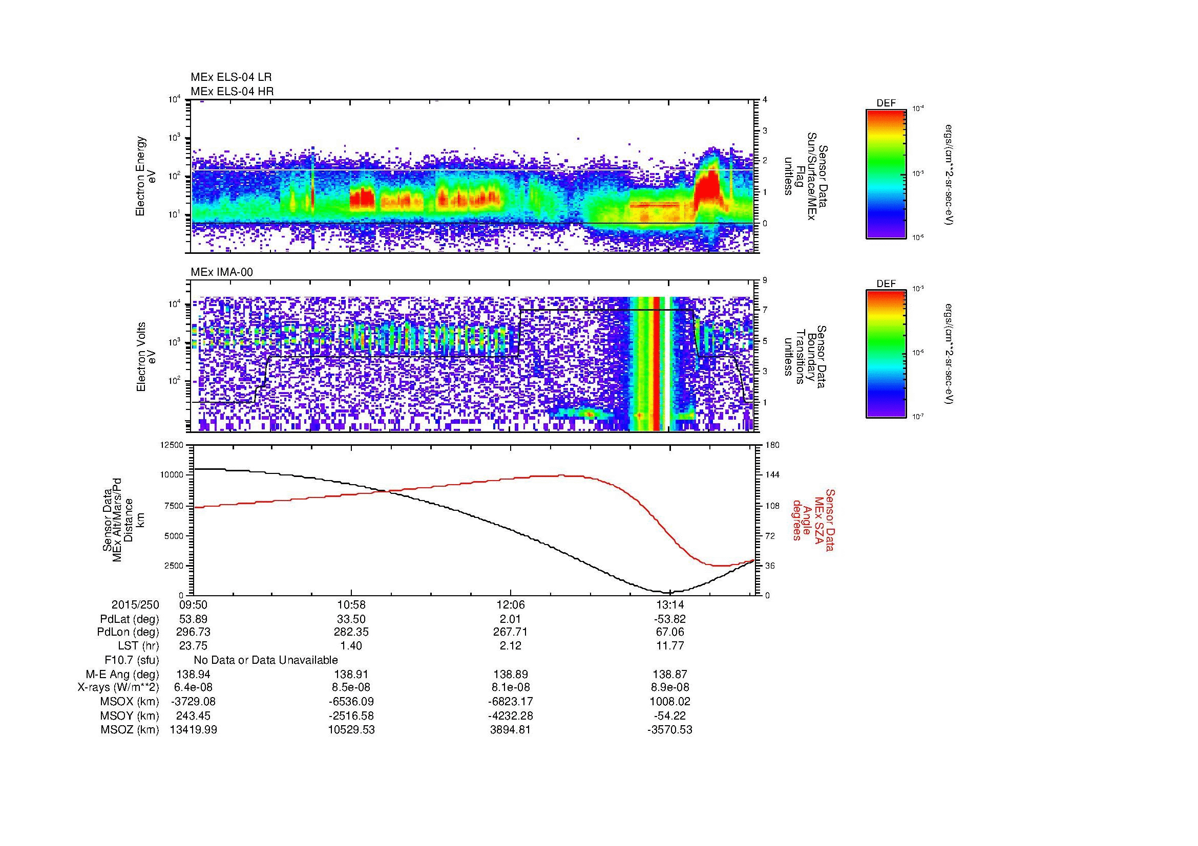Click the '144' SZA axis tick
Viewport: 1198px width, 846px height.
[772, 475]
